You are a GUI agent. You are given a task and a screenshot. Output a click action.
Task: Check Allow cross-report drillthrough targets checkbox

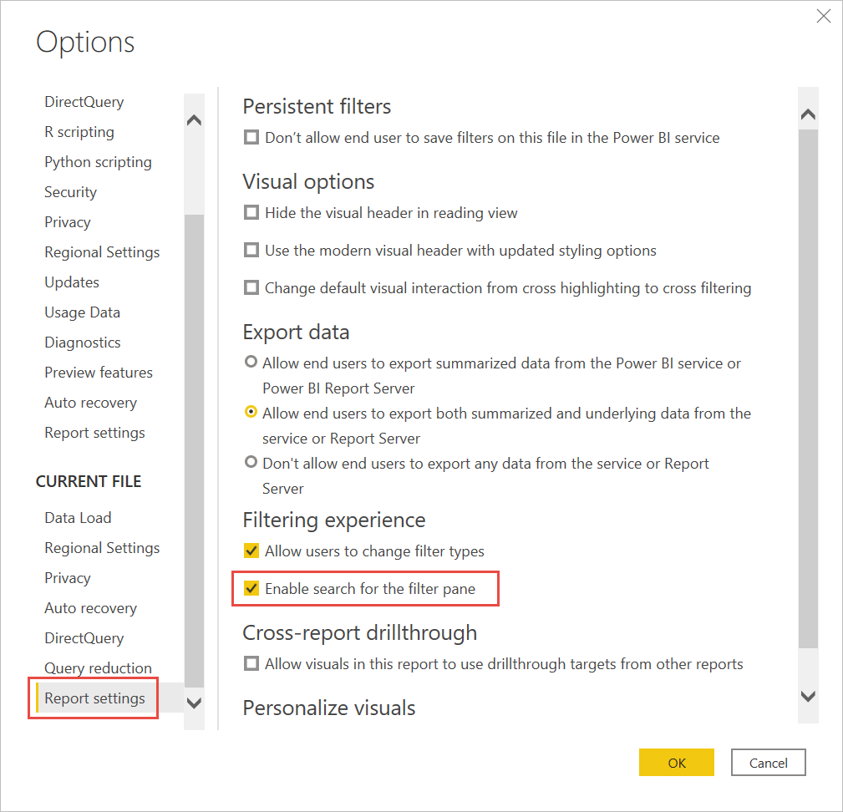pos(251,663)
